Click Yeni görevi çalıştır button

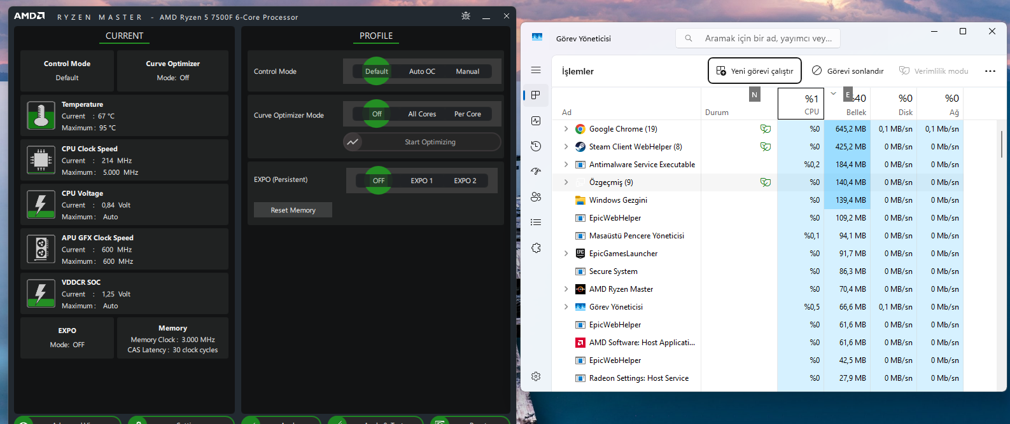pos(755,71)
